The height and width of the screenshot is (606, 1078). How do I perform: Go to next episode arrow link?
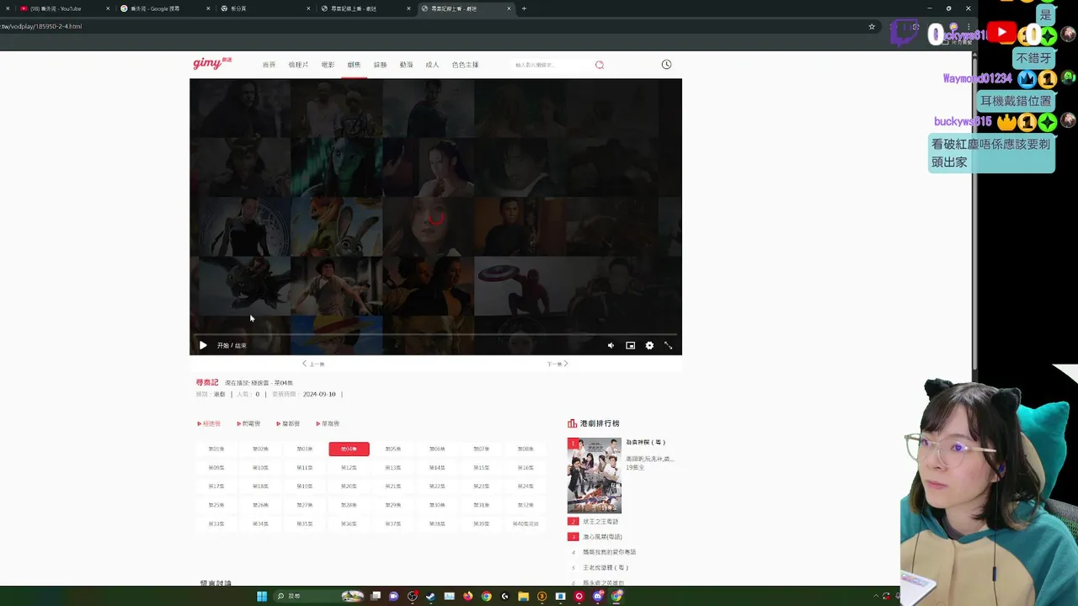(558, 364)
